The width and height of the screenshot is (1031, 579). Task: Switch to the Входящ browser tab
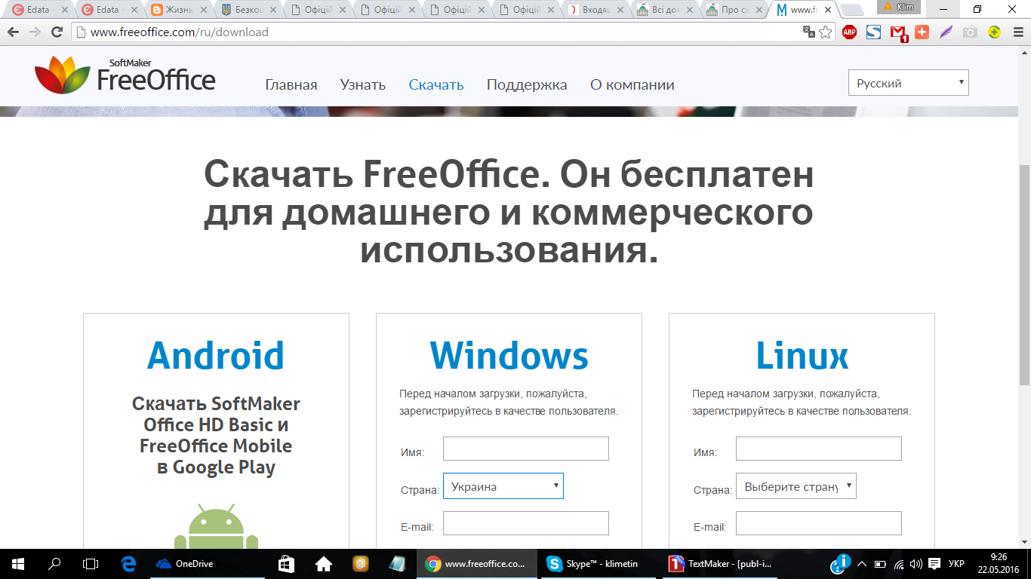(596, 11)
